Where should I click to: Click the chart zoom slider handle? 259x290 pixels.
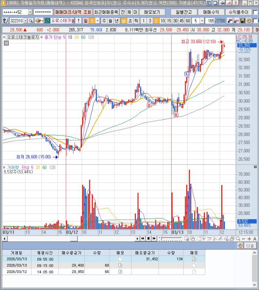tap(162, 239)
